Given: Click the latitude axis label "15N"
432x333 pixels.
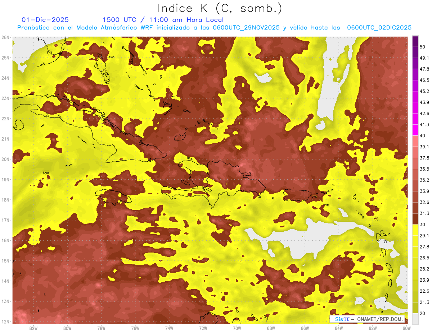Looking at the screenshot, I should [x=5, y=261].
